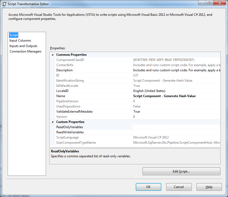Viewport: 228px width, 197px height.
Task: Click the Edit Script button
Action: (x=181, y=171)
